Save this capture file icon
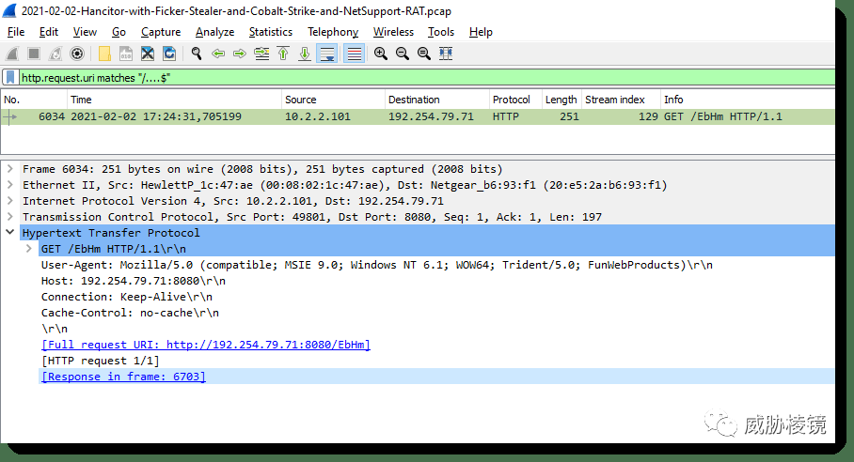 point(126,54)
